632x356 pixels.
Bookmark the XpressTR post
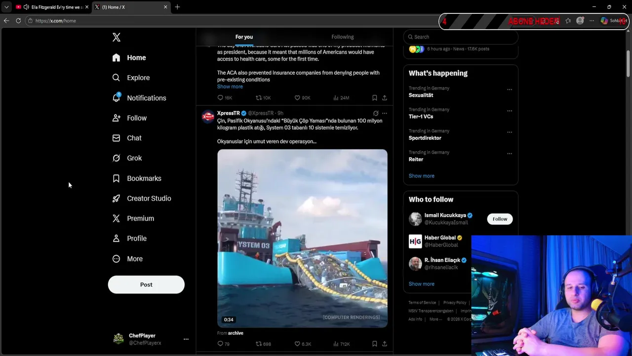(x=375, y=344)
